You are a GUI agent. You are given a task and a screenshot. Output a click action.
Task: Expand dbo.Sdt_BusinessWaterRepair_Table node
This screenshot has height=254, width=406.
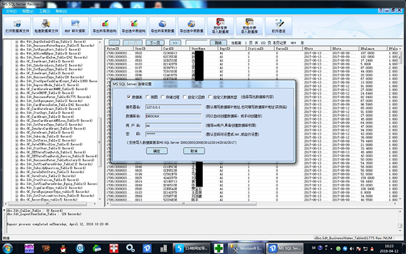pyautogui.click(x=17, y=46)
